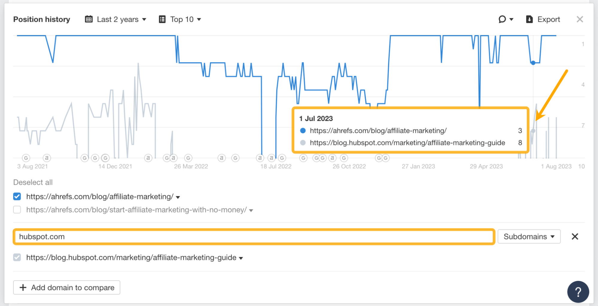The height and width of the screenshot is (306, 598).
Task: Remove the hubspot.com comparison with the X
Action: click(575, 237)
